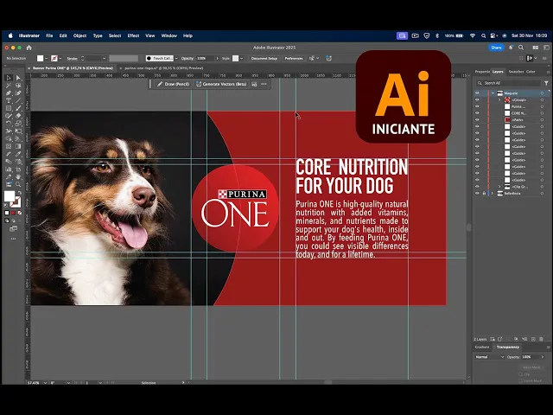Click Generate Vectors (Beta) button
This screenshot has height=415, width=553.
click(x=221, y=84)
